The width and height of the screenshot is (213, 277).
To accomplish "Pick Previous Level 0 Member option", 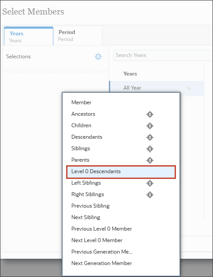I will point(101,229).
